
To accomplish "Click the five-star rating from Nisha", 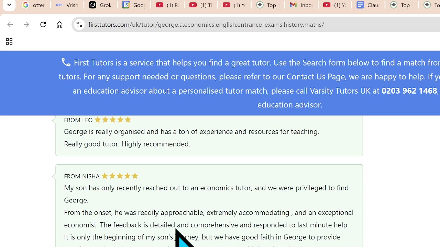I will [120, 176].
